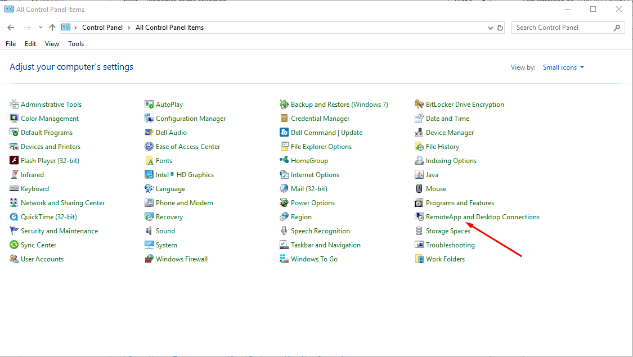633x357 pixels.
Task: Open the Tools menu
Action: (x=76, y=44)
